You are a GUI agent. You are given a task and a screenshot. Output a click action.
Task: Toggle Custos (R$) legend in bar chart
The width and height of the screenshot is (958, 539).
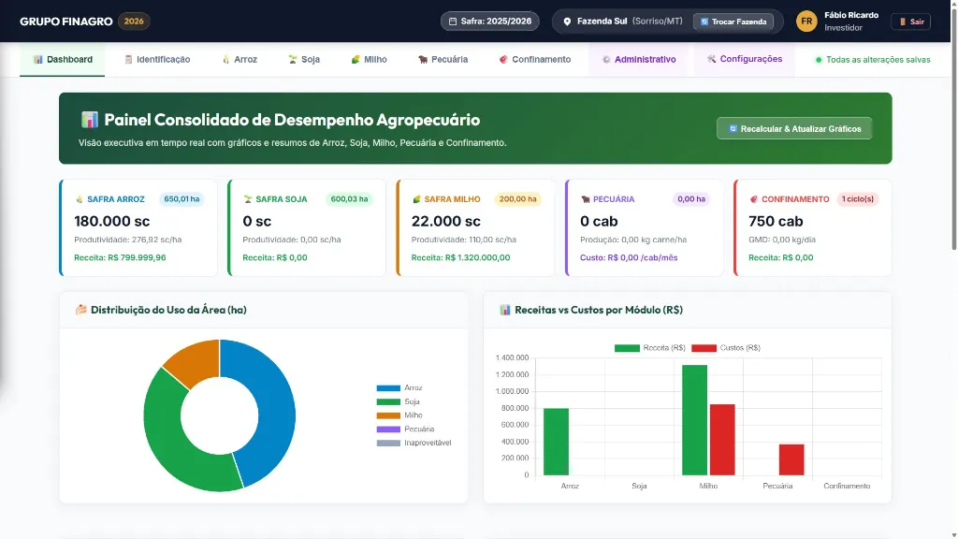point(726,348)
